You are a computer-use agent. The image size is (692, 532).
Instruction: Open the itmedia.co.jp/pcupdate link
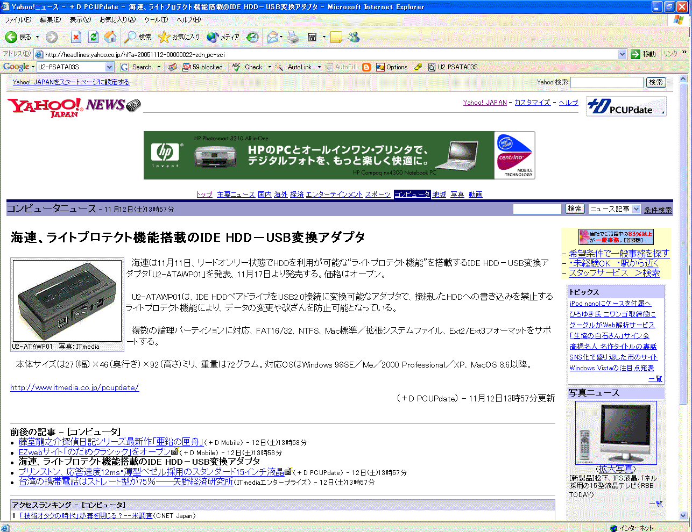click(x=75, y=387)
